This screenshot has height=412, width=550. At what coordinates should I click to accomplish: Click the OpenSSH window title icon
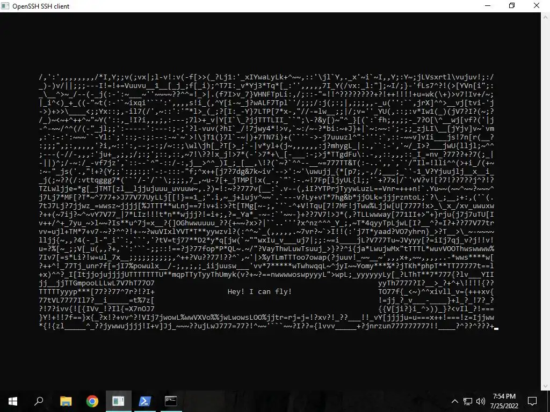click(x=5, y=6)
